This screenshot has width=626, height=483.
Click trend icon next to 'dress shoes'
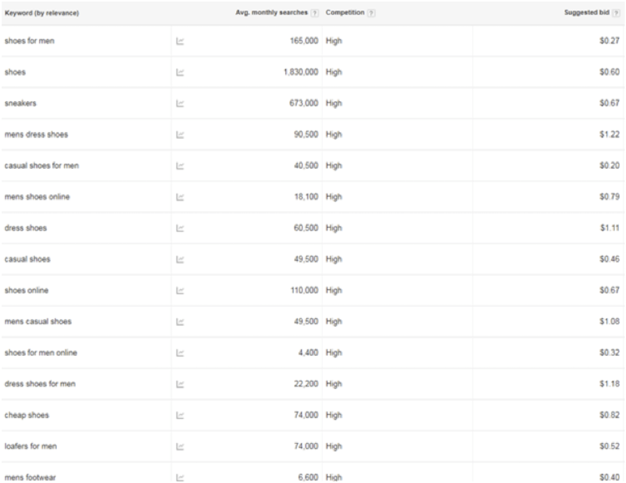180,228
